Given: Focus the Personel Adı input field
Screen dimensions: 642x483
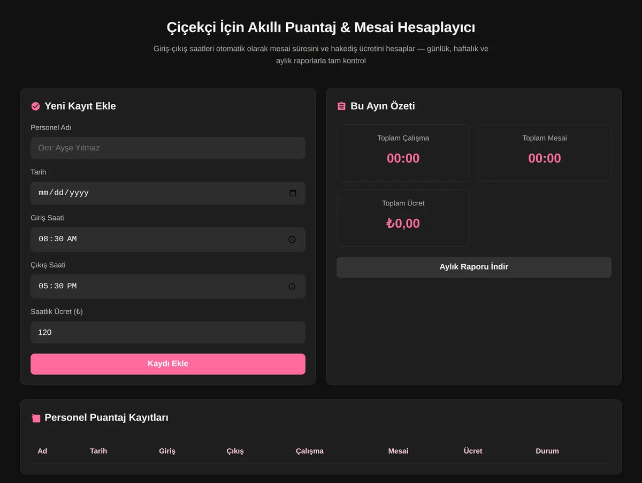Looking at the screenshot, I should [168, 148].
